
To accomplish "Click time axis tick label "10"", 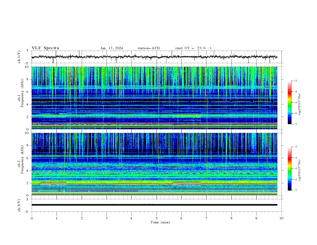I will [281, 218].
